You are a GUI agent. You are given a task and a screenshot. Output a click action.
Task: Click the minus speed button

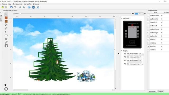click(133, 14)
